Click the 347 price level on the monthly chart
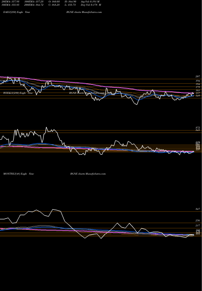The height and width of the screenshot is (291, 202). pos(198,209)
